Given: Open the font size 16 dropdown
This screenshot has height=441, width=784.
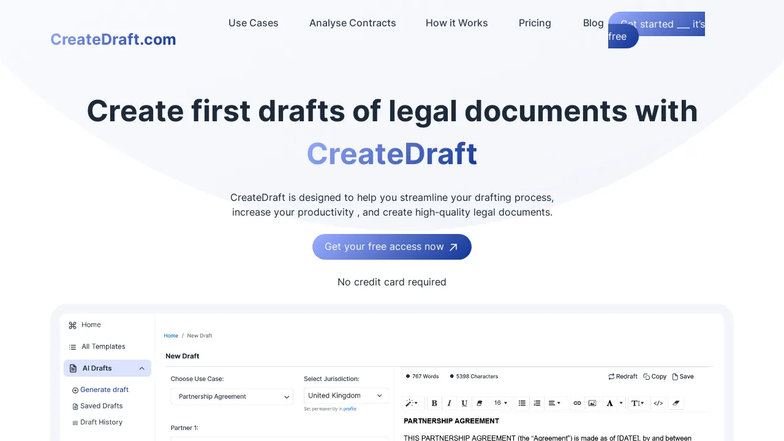Looking at the screenshot, I should coord(500,403).
